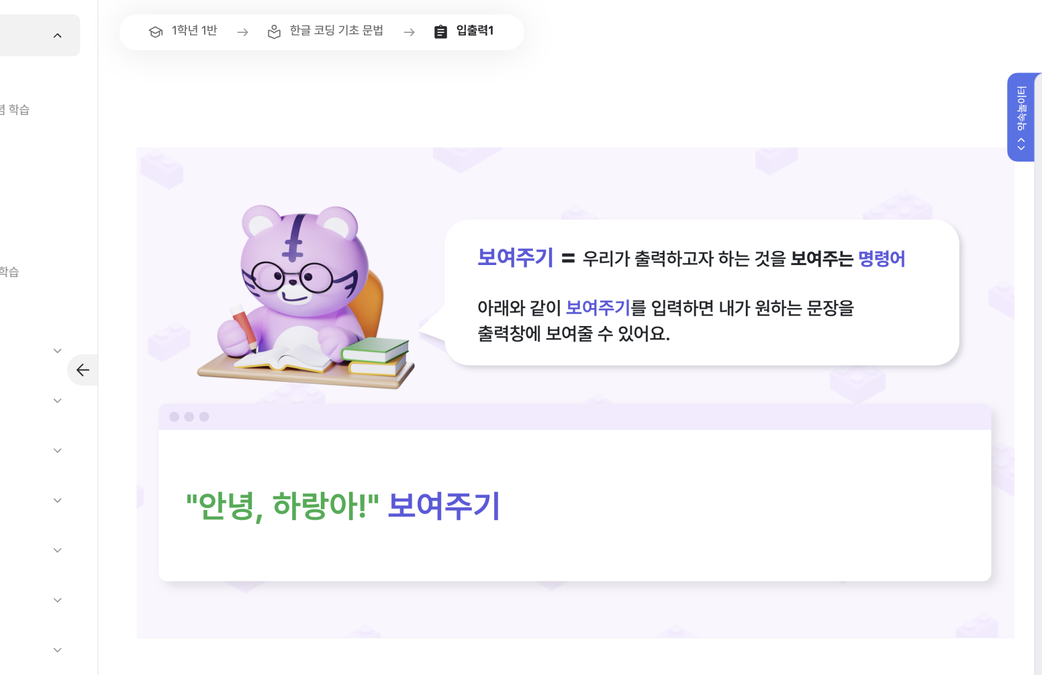Viewport: 1042px width, 675px height.
Task: Expand the first sidebar chevron below 학습
Action: pyautogui.click(x=58, y=351)
